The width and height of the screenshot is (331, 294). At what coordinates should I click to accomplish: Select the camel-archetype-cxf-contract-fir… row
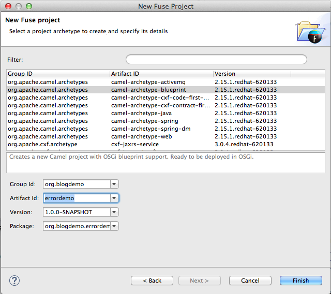[x=165, y=105]
